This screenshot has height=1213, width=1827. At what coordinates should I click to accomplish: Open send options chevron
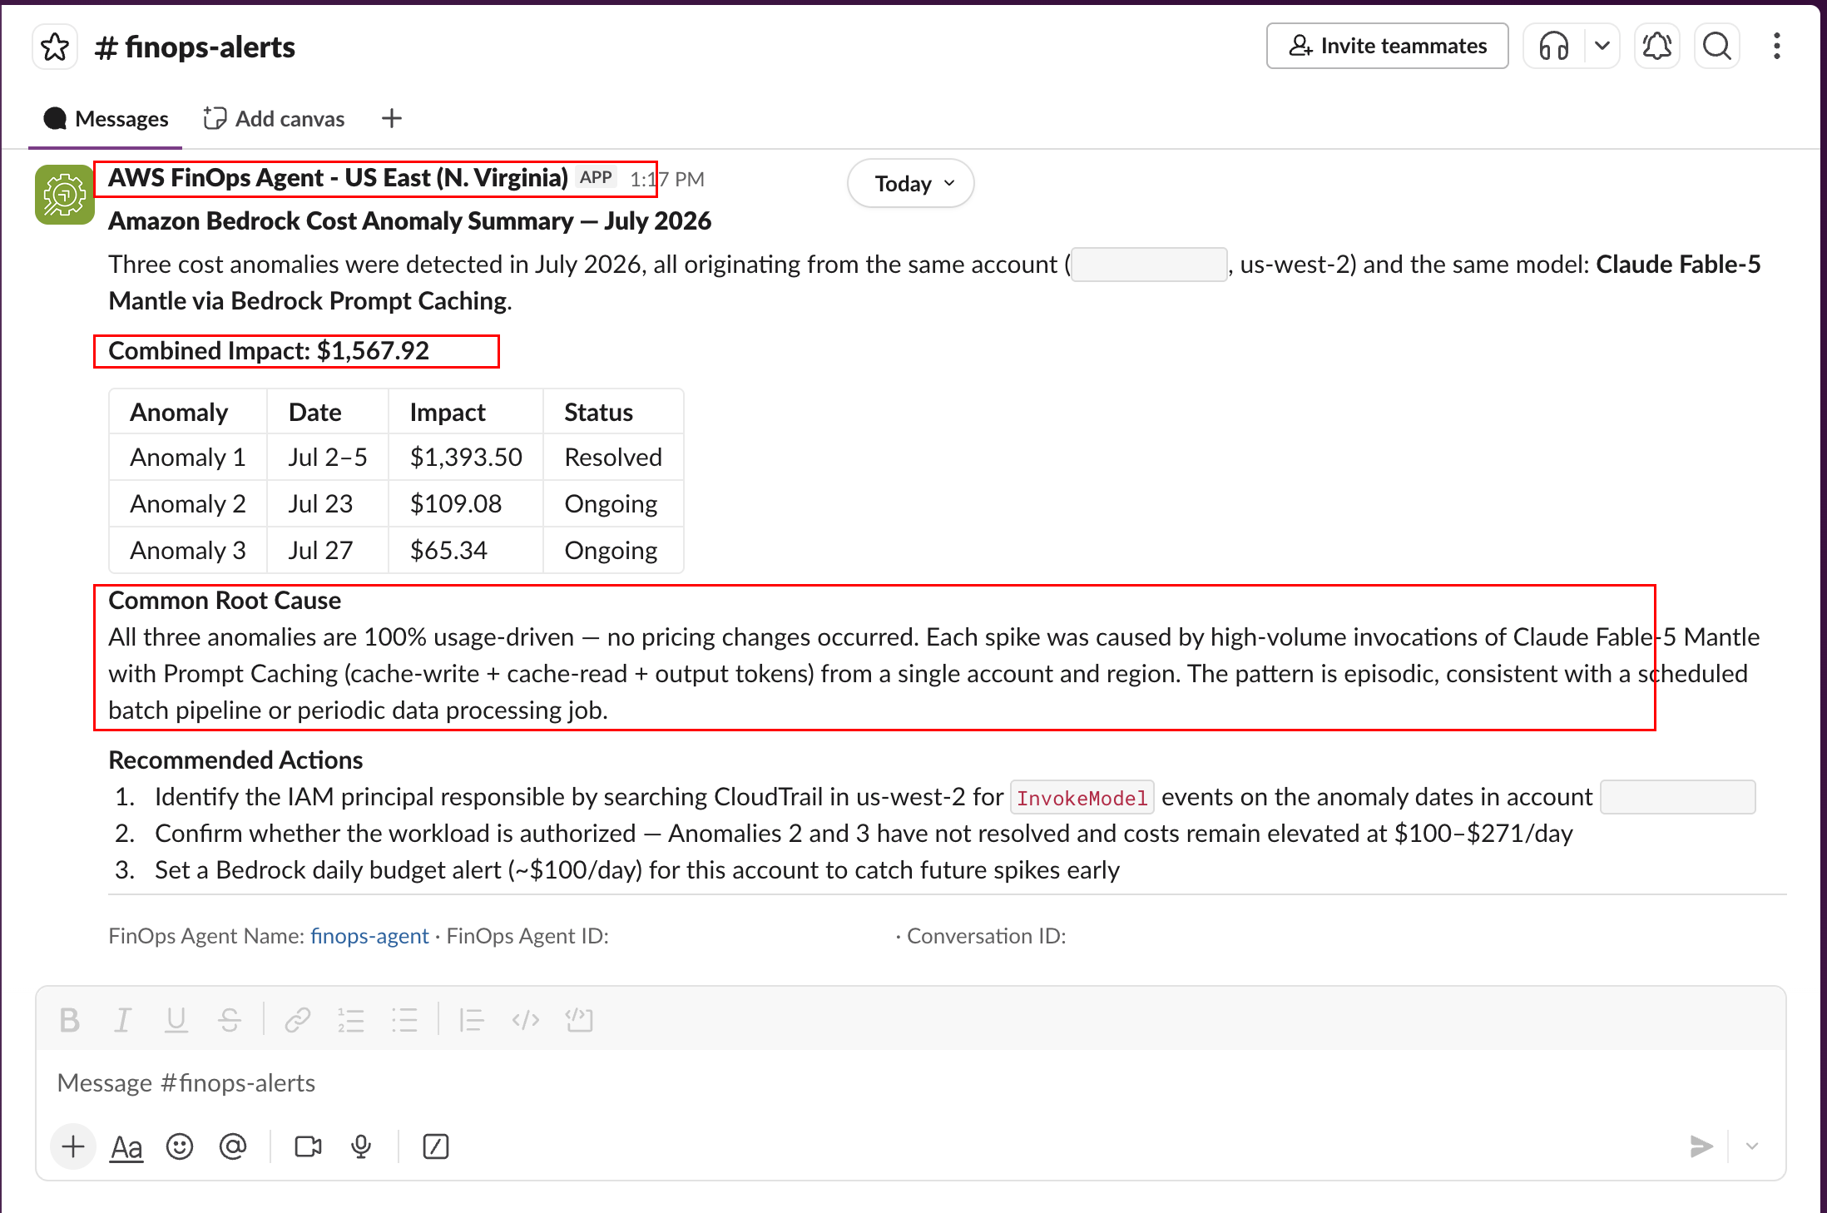pyautogui.click(x=1752, y=1146)
